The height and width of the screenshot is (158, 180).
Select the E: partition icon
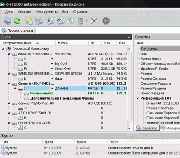coord(21,64)
